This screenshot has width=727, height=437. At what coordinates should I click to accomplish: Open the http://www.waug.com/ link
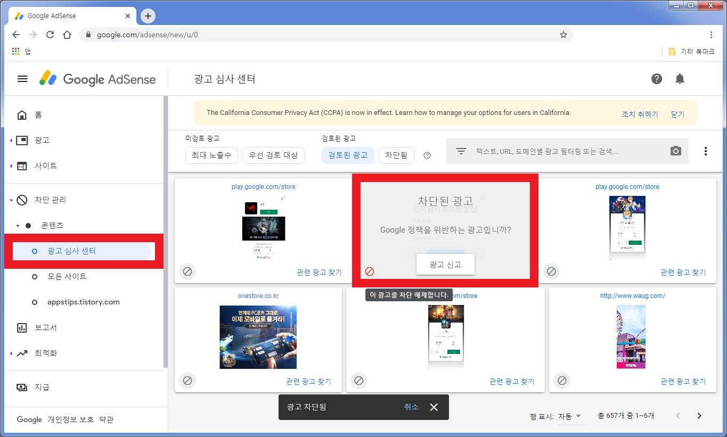(633, 296)
